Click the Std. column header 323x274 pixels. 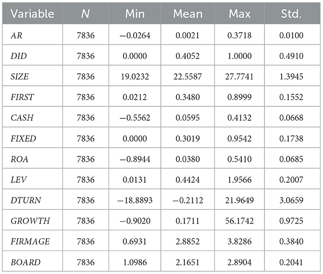point(291,14)
